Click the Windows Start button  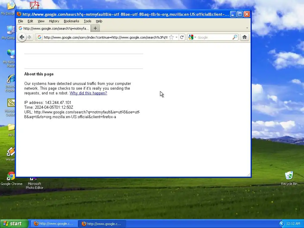14,224
